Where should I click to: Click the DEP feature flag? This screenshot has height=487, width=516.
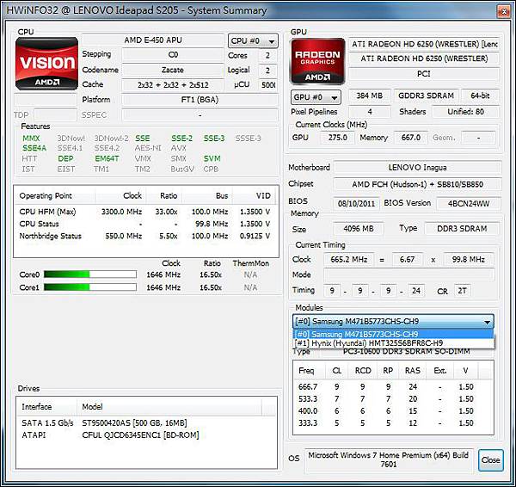point(65,158)
